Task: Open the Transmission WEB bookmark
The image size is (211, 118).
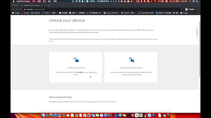Action: point(146,13)
